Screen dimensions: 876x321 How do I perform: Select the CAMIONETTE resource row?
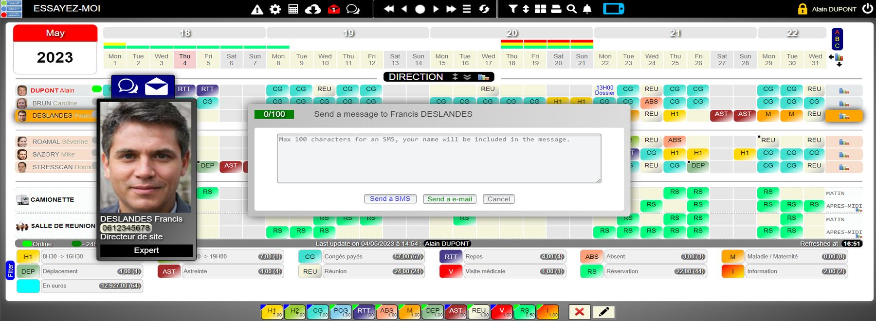[52, 200]
